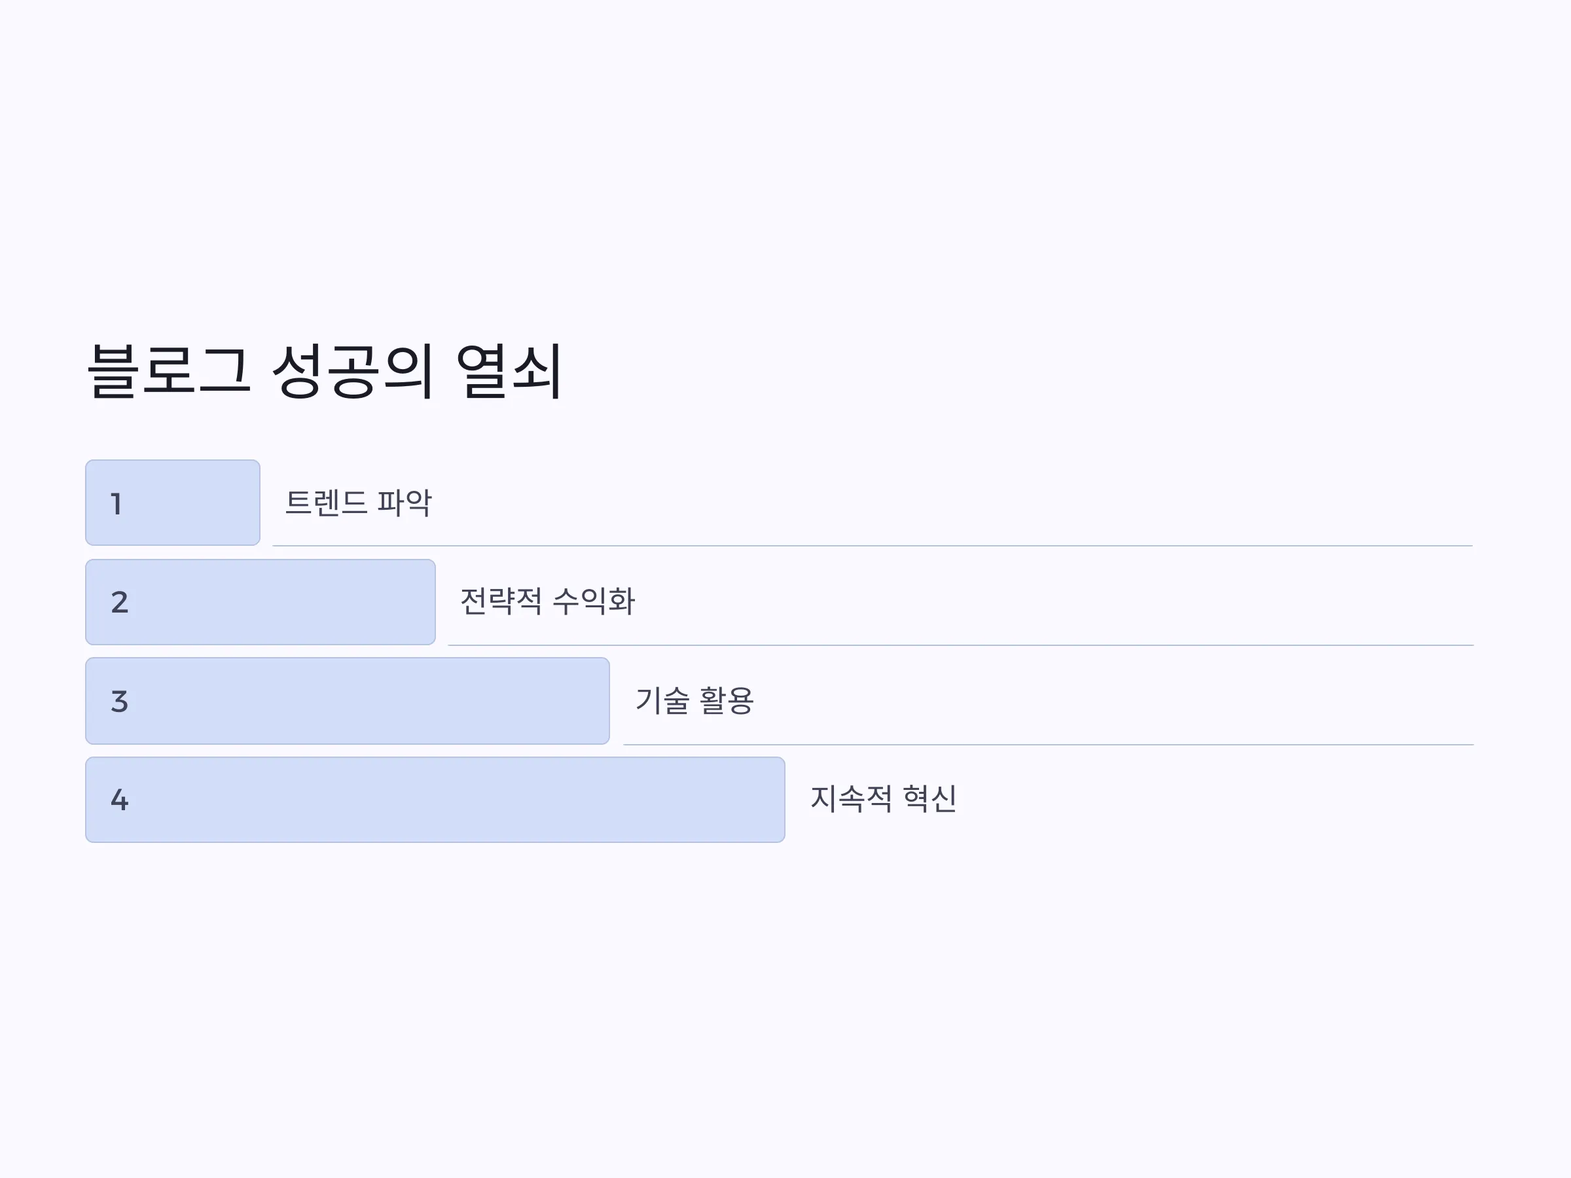
Task: Click the word 혁신 in last label
Action: (x=930, y=799)
